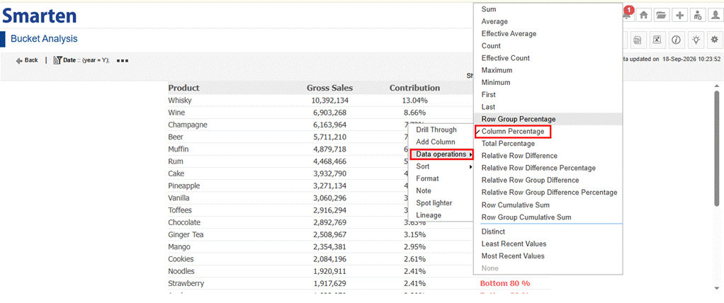Image resolution: width=724 pixels, height=303 pixels.
Task: Click the Product column header
Action: pos(183,88)
